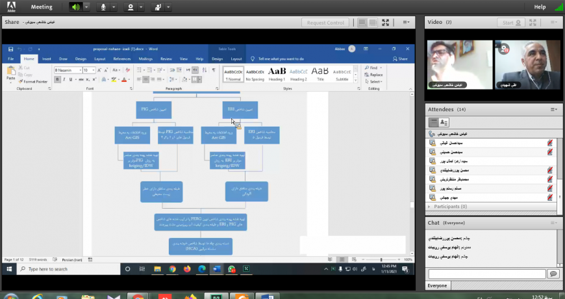Image resolution: width=565 pixels, height=299 pixels.
Task: Switch to Attendee status view icon
Action: [x=444, y=123]
